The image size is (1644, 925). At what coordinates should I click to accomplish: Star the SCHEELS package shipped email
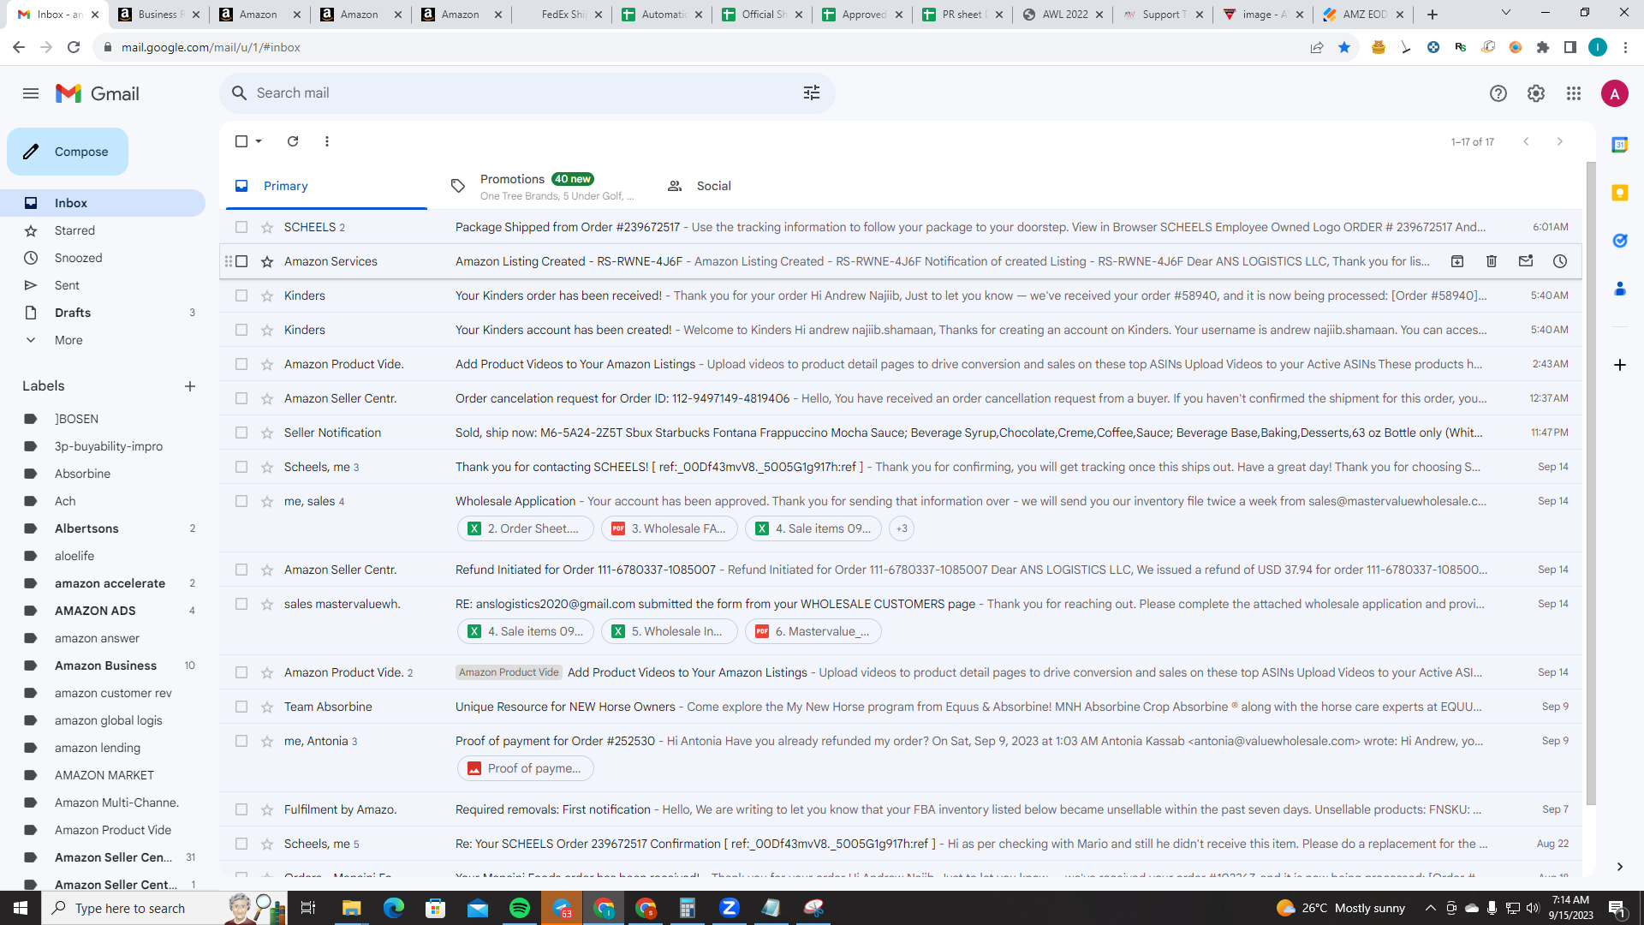pos(267,227)
